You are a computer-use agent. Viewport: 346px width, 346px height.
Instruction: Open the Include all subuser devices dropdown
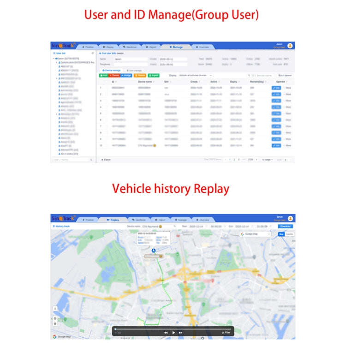[196, 75]
